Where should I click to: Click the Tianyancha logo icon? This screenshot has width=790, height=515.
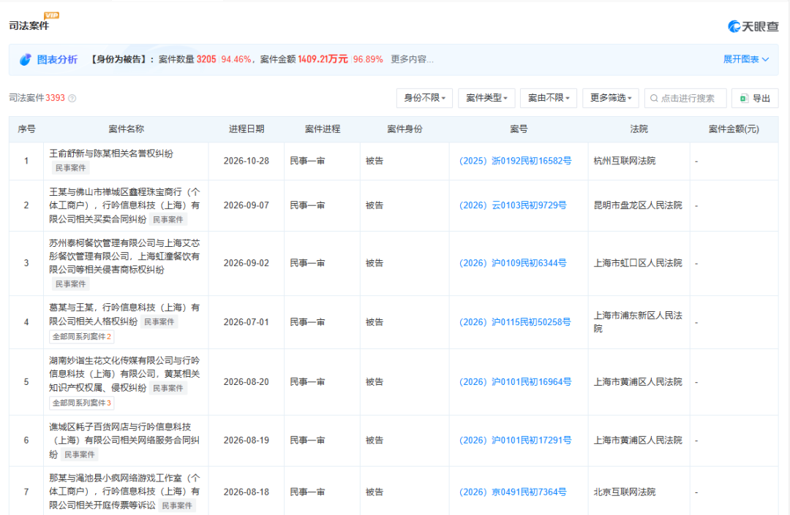click(734, 26)
